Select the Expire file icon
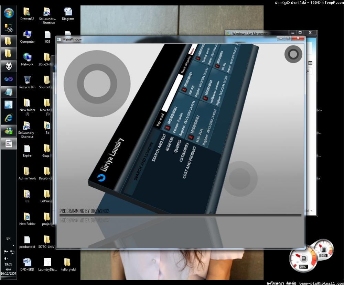 pos(27,151)
